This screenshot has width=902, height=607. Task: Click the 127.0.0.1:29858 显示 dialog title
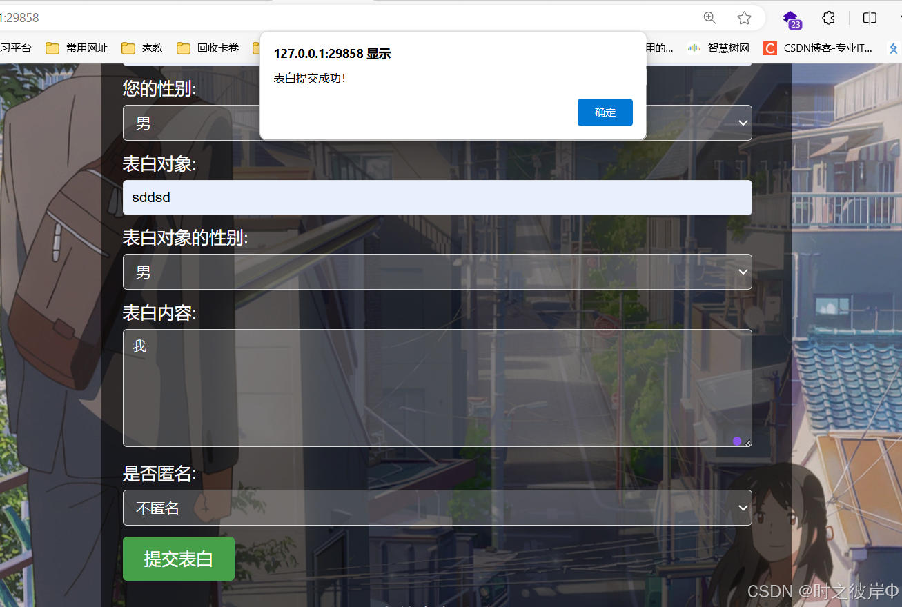coord(333,54)
